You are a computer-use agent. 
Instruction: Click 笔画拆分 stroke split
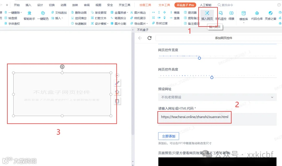[118, 18]
